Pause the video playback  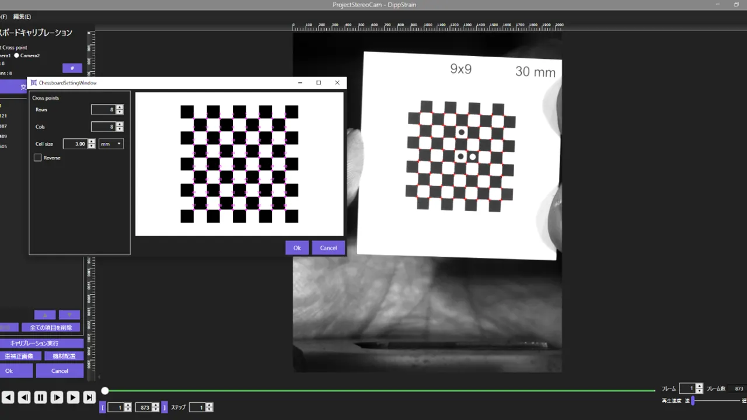tap(40, 397)
